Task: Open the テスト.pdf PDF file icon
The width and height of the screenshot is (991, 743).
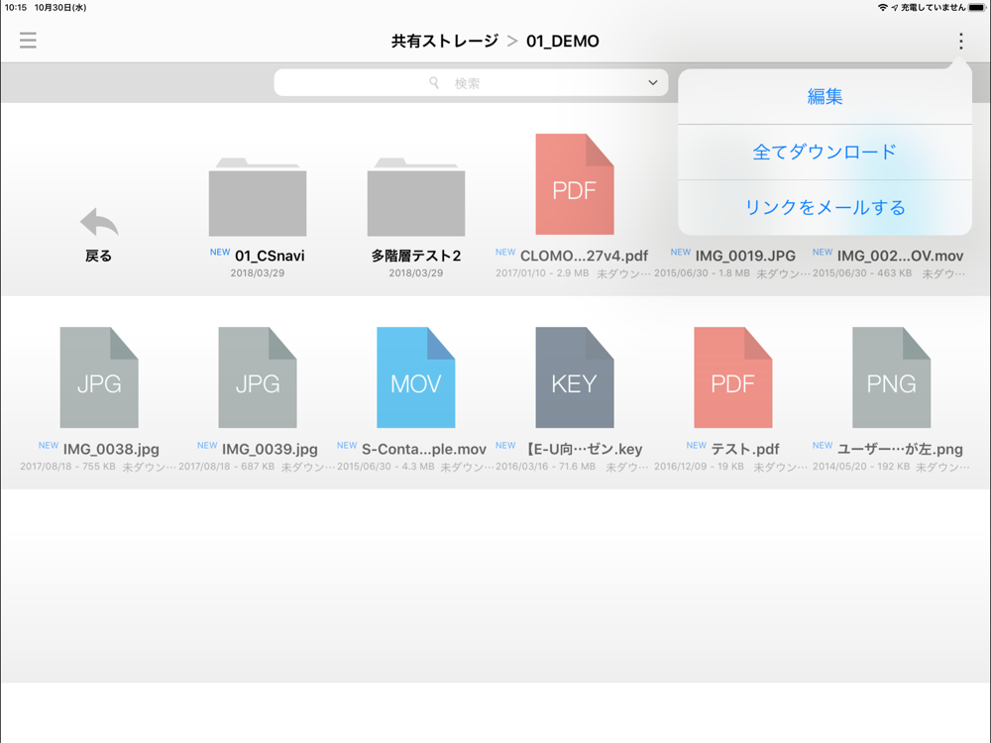Action: point(733,377)
